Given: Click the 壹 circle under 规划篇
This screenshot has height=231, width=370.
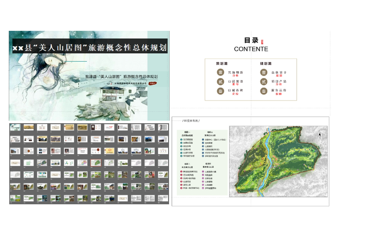Looking at the screenshot, I should pos(264,72).
